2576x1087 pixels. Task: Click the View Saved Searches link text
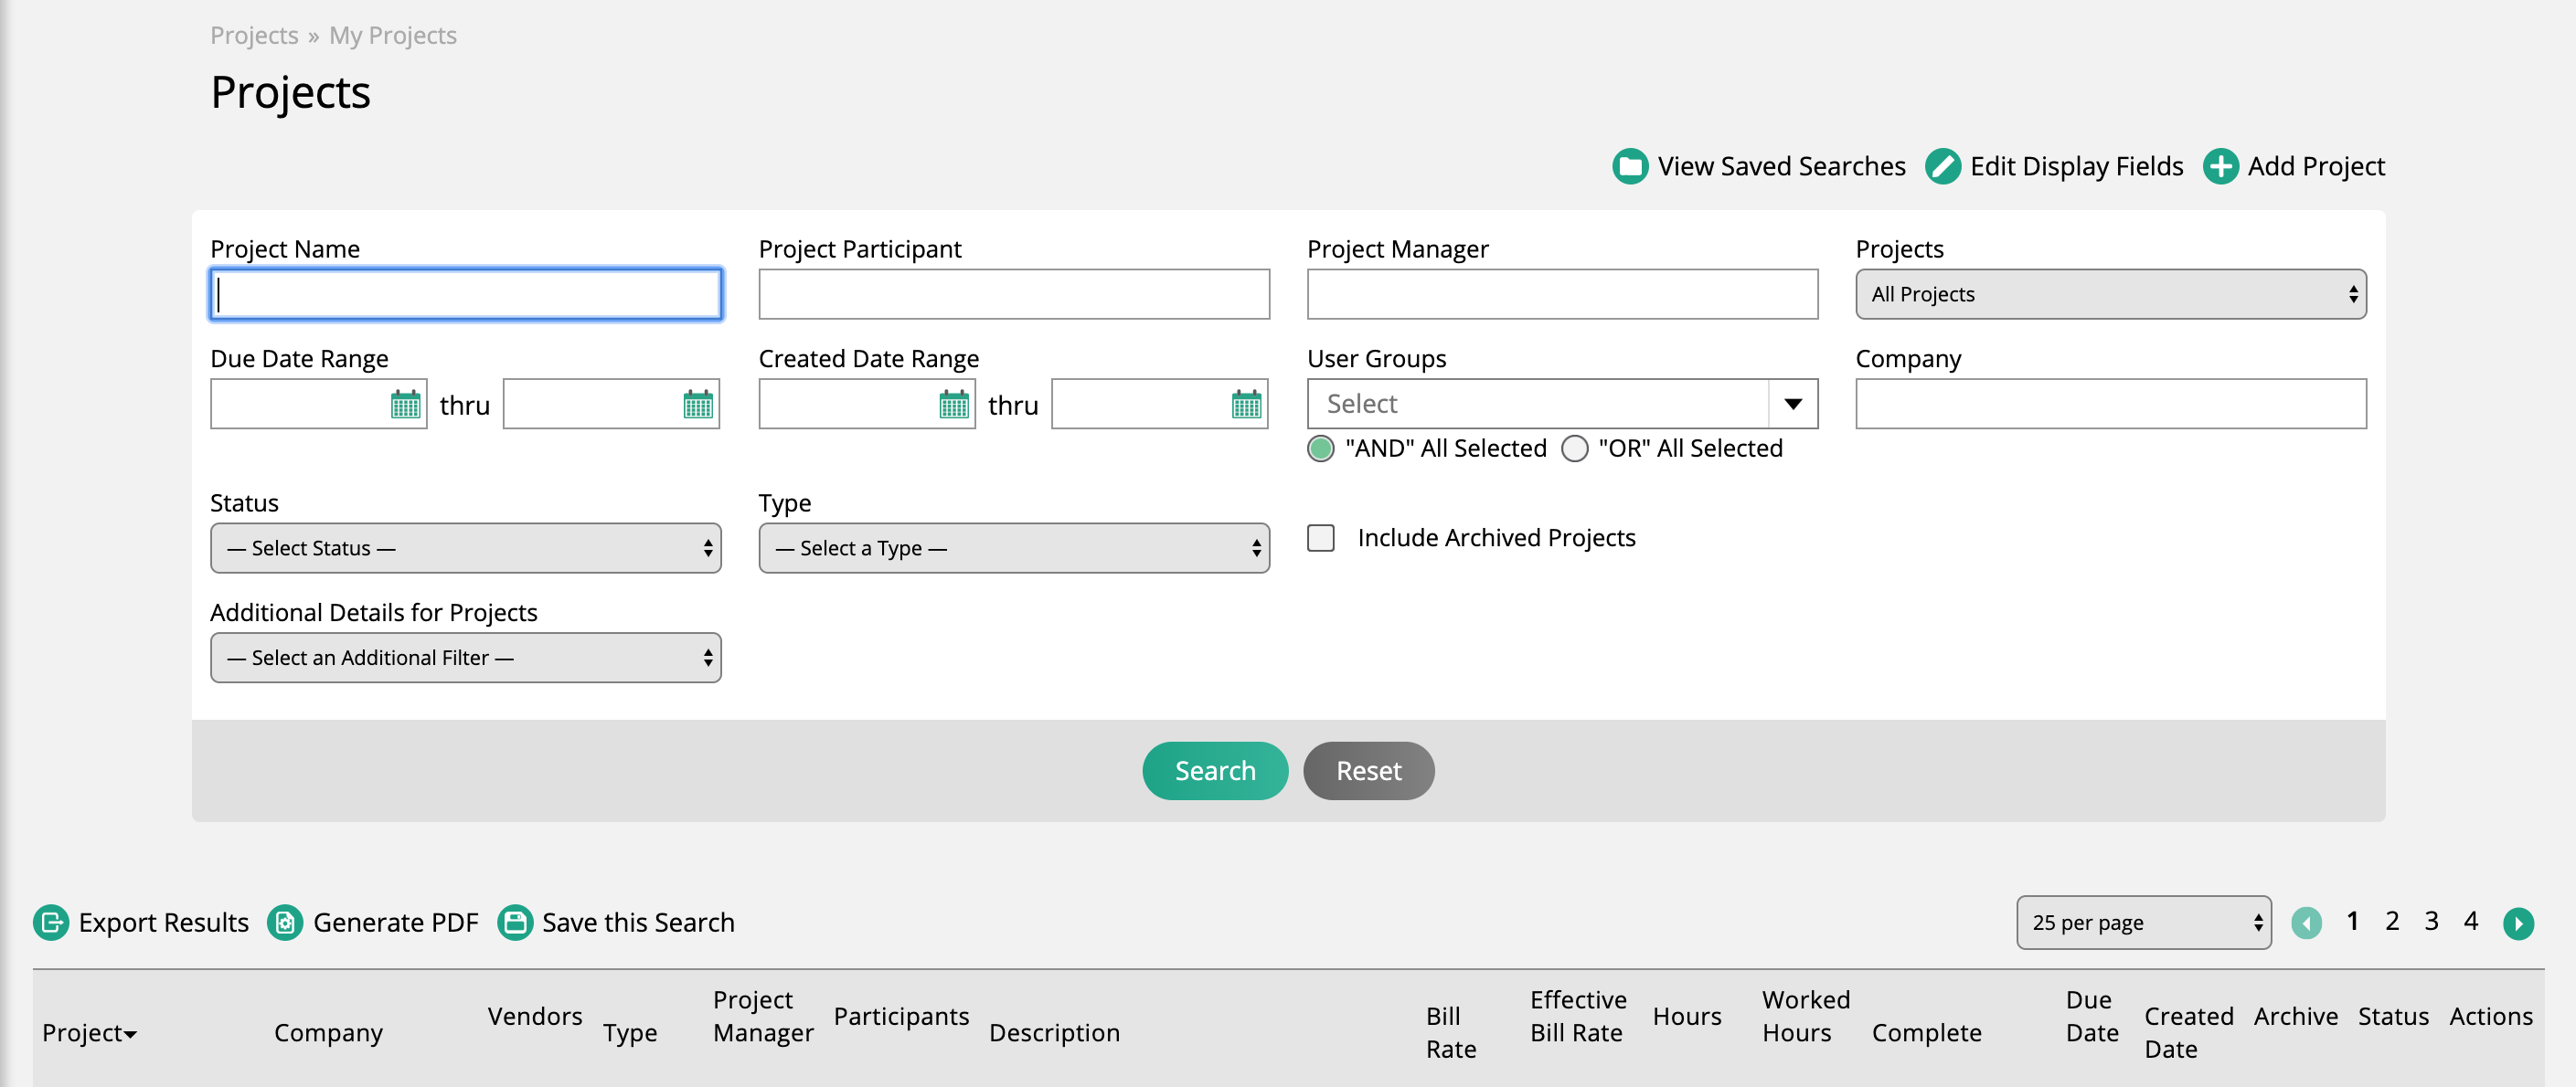coord(1781,166)
